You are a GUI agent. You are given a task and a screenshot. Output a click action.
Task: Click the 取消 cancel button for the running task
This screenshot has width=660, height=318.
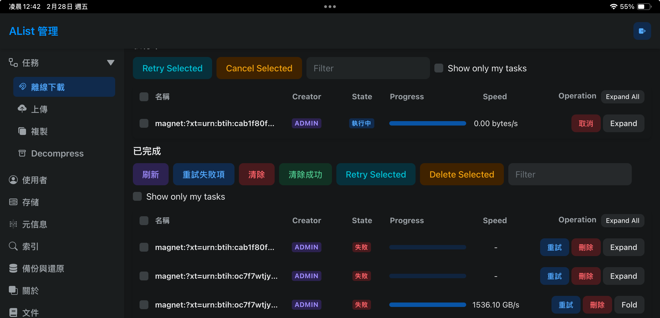coord(586,123)
